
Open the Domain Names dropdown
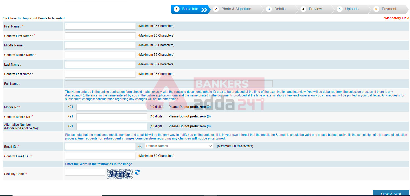click(x=179, y=146)
